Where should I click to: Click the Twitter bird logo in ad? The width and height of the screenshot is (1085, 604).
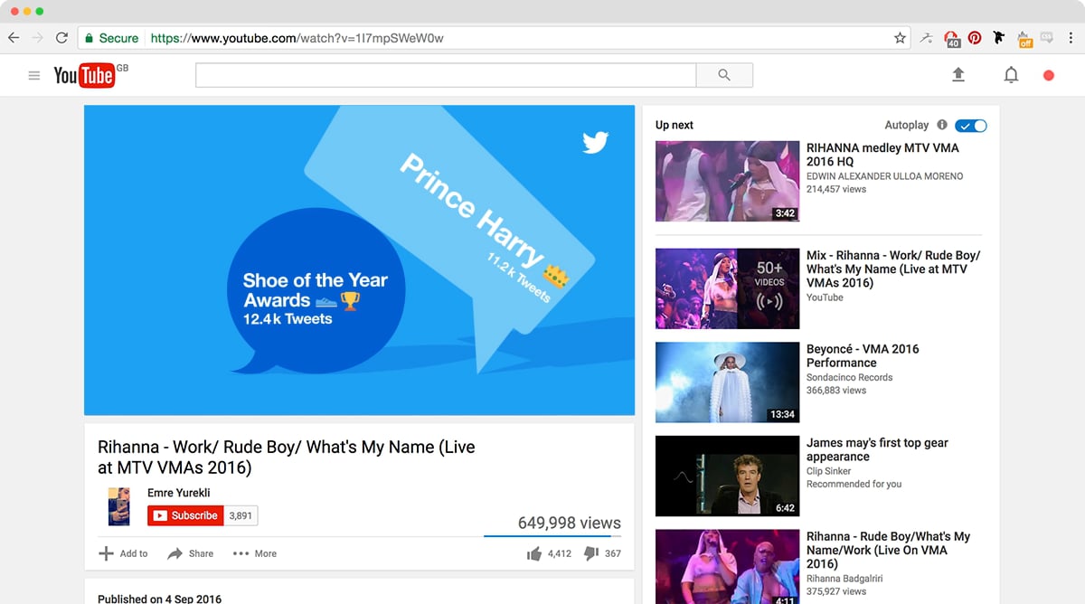pyautogui.click(x=595, y=142)
